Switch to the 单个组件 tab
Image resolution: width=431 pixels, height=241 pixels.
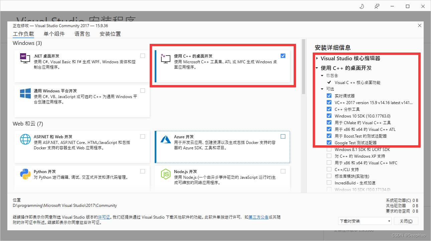tap(54, 34)
